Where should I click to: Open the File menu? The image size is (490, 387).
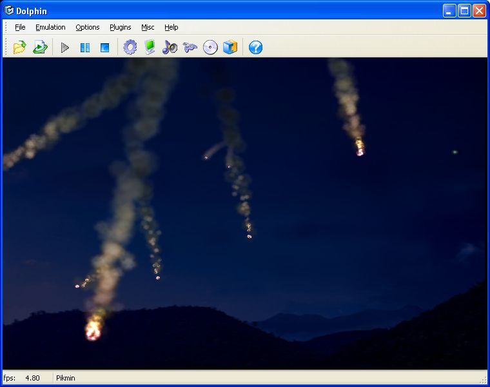coord(20,27)
